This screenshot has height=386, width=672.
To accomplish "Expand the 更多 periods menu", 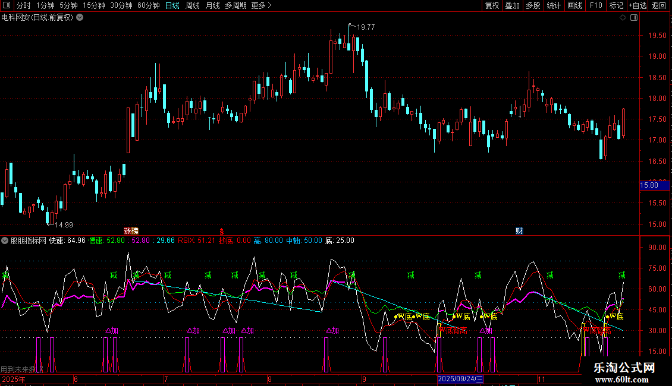I will [261, 5].
